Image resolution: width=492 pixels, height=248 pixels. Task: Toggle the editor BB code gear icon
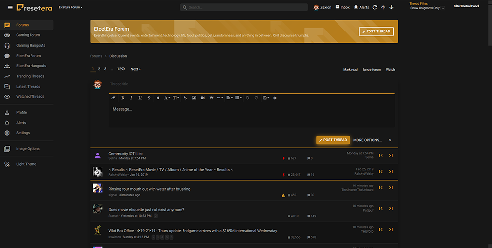click(x=275, y=98)
